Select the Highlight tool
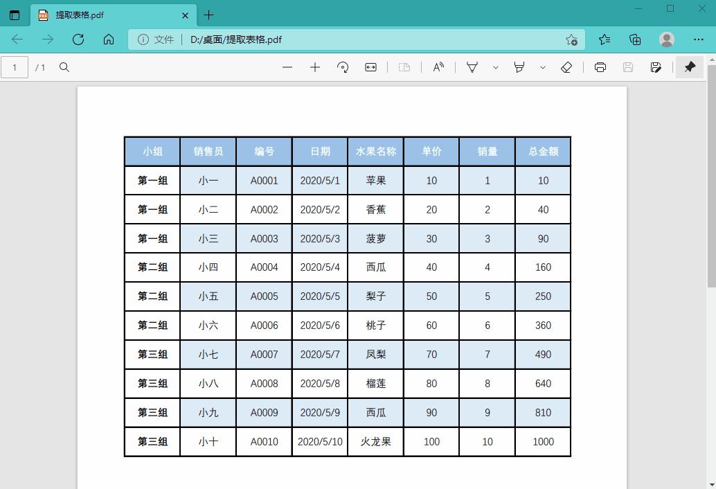The width and height of the screenshot is (716, 489). click(x=472, y=67)
